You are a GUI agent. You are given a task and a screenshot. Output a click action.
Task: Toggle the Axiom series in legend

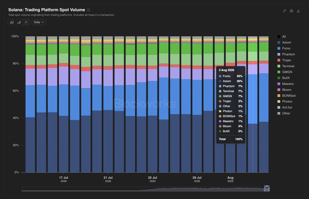click(284, 43)
